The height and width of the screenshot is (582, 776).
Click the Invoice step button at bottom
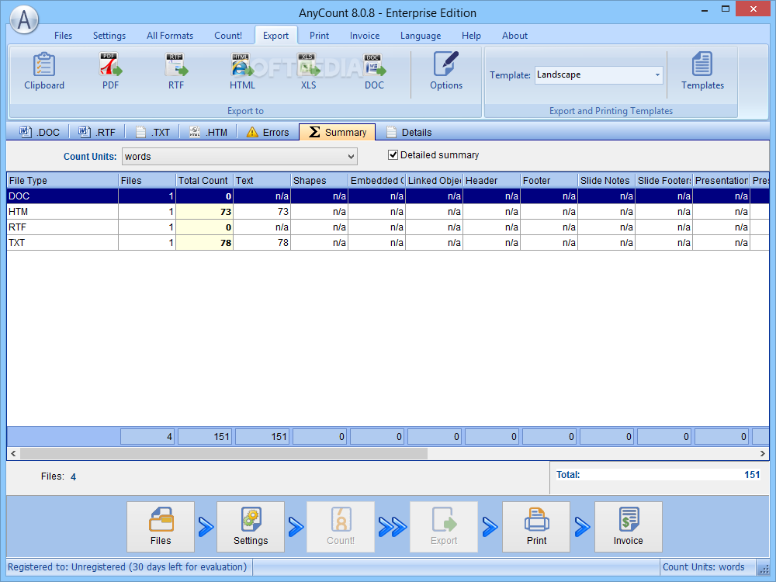628,527
